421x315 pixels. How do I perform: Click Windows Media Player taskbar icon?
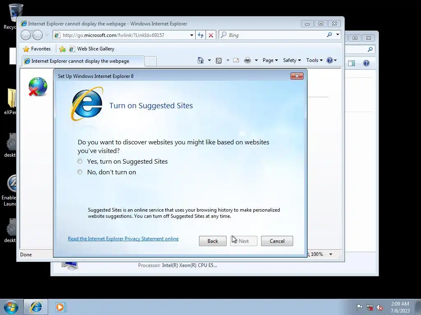click(61, 307)
